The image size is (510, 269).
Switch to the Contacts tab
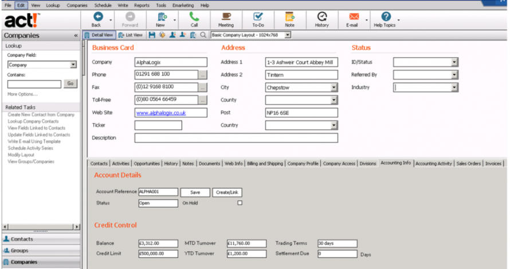(99, 164)
